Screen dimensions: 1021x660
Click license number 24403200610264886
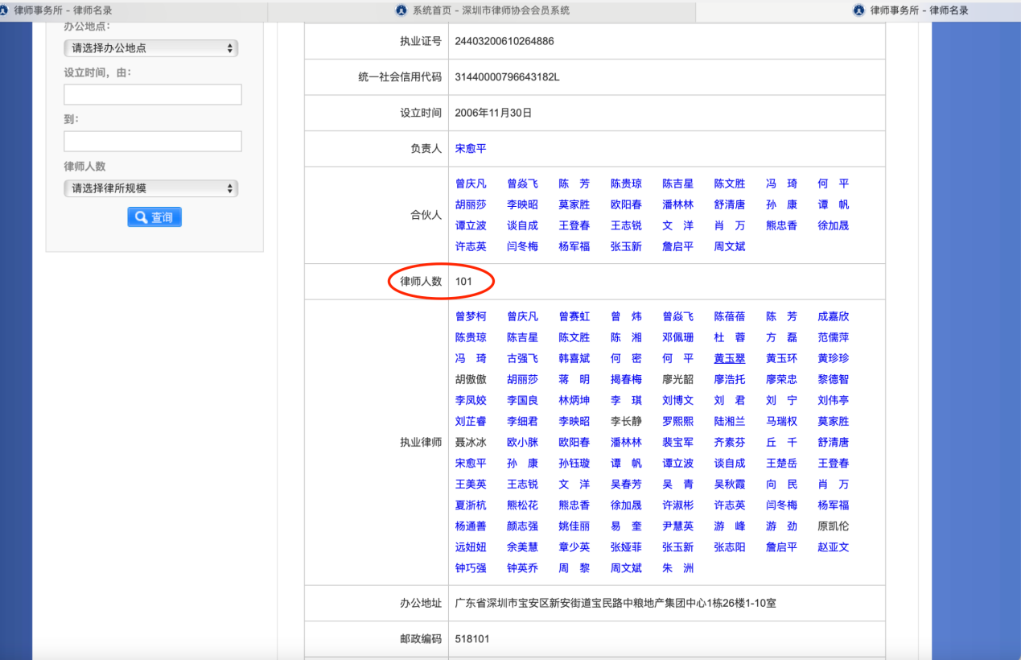[504, 41]
